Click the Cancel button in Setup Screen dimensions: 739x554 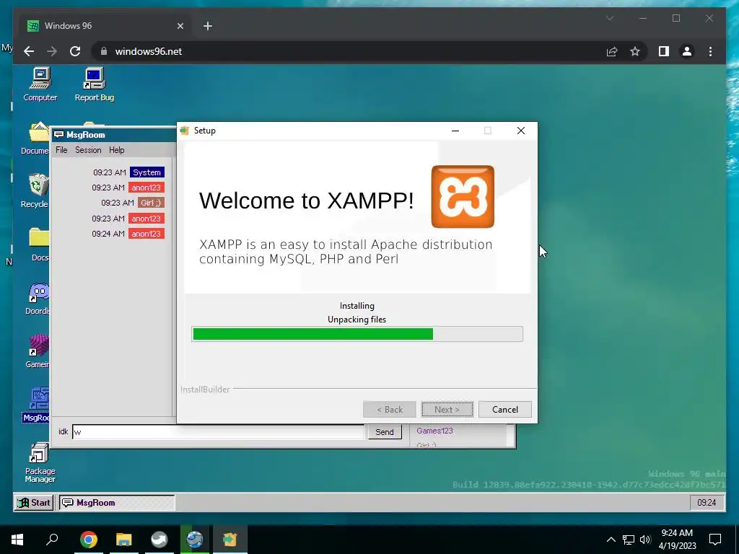(x=504, y=410)
